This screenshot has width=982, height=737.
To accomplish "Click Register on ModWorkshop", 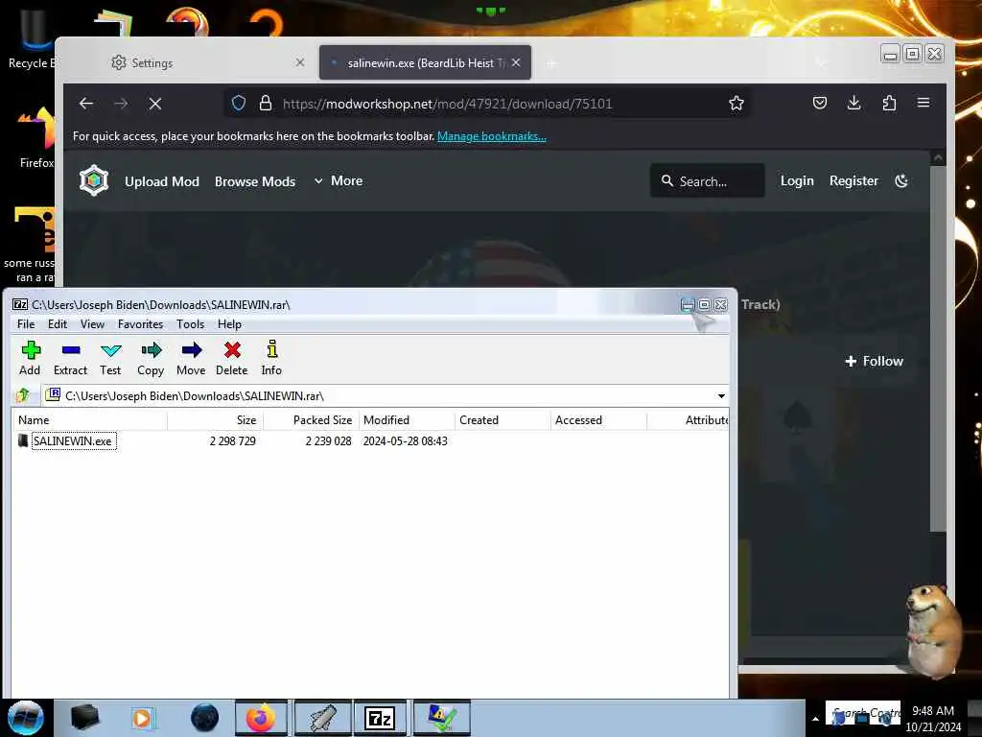I will click(853, 181).
